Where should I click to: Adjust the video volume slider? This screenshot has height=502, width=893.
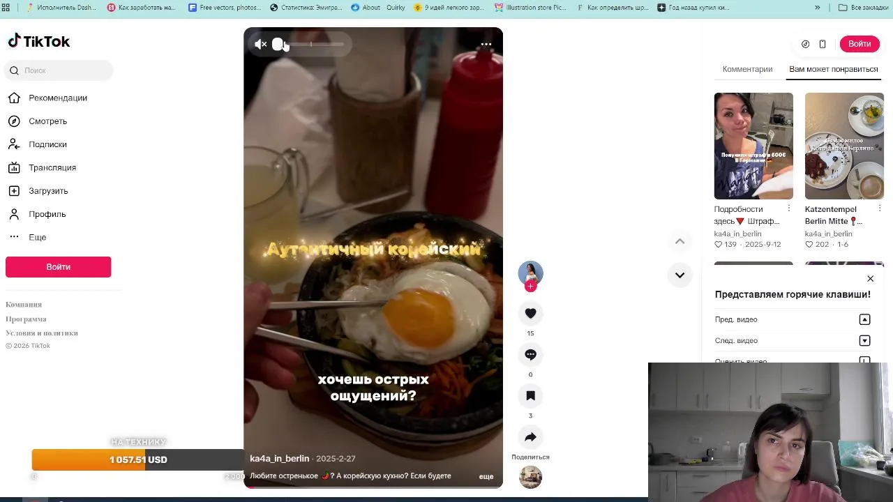(x=310, y=44)
